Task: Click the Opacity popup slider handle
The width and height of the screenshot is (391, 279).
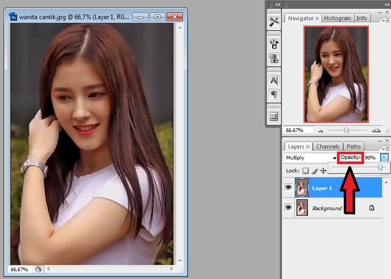Action: [381, 167]
